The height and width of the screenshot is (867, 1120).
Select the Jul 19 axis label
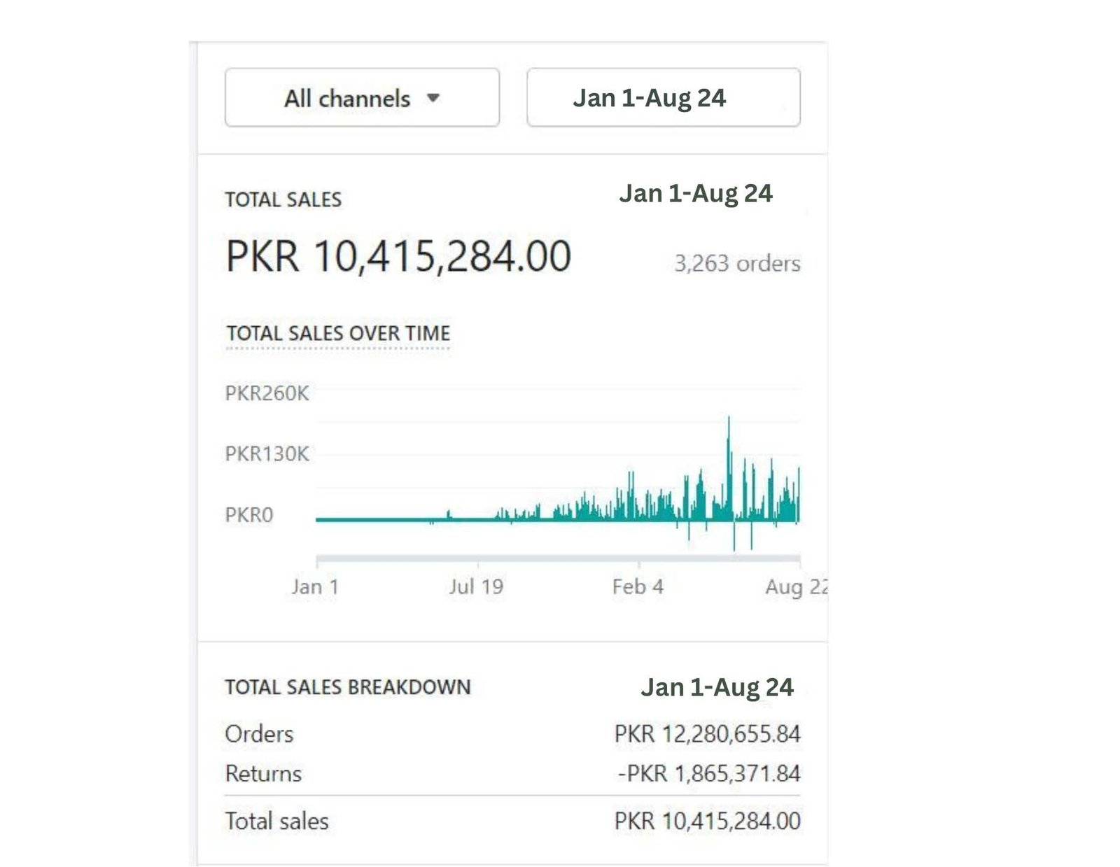coord(476,586)
